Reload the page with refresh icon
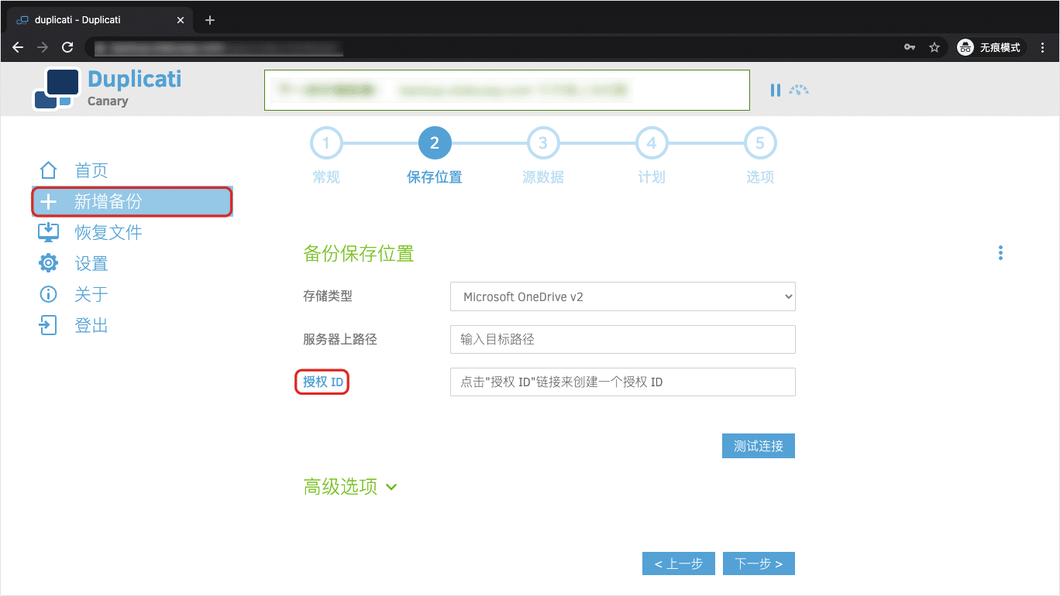The height and width of the screenshot is (596, 1060). [x=67, y=47]
